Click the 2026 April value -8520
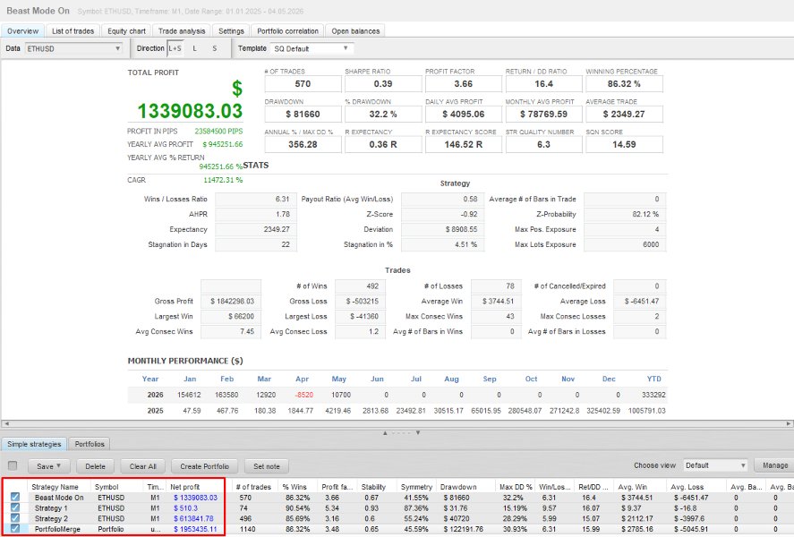This screenshot has height=537, width=794. [304, 395]
